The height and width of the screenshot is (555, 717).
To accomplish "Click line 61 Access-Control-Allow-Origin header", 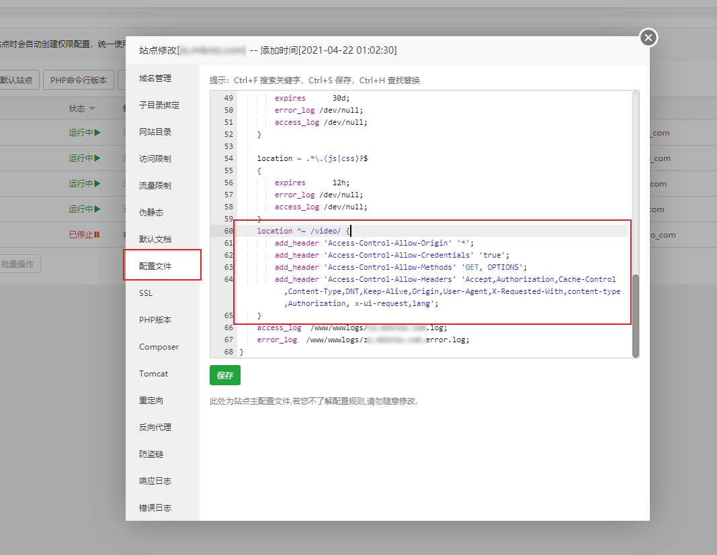I will tap(374, 243).
